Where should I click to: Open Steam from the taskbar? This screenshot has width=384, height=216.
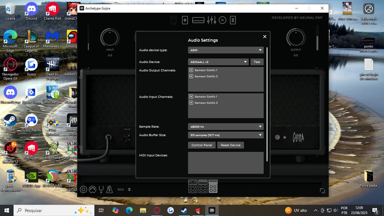click(x=184, y=210)
